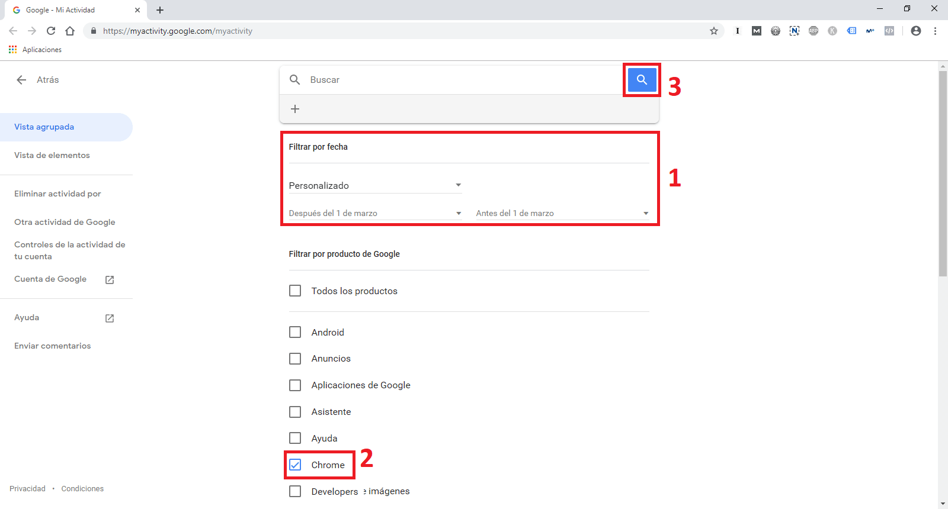This screenshot has width=948, height=509.
Task: Open the Privacidad link
Action: click(x=27, y=488)
